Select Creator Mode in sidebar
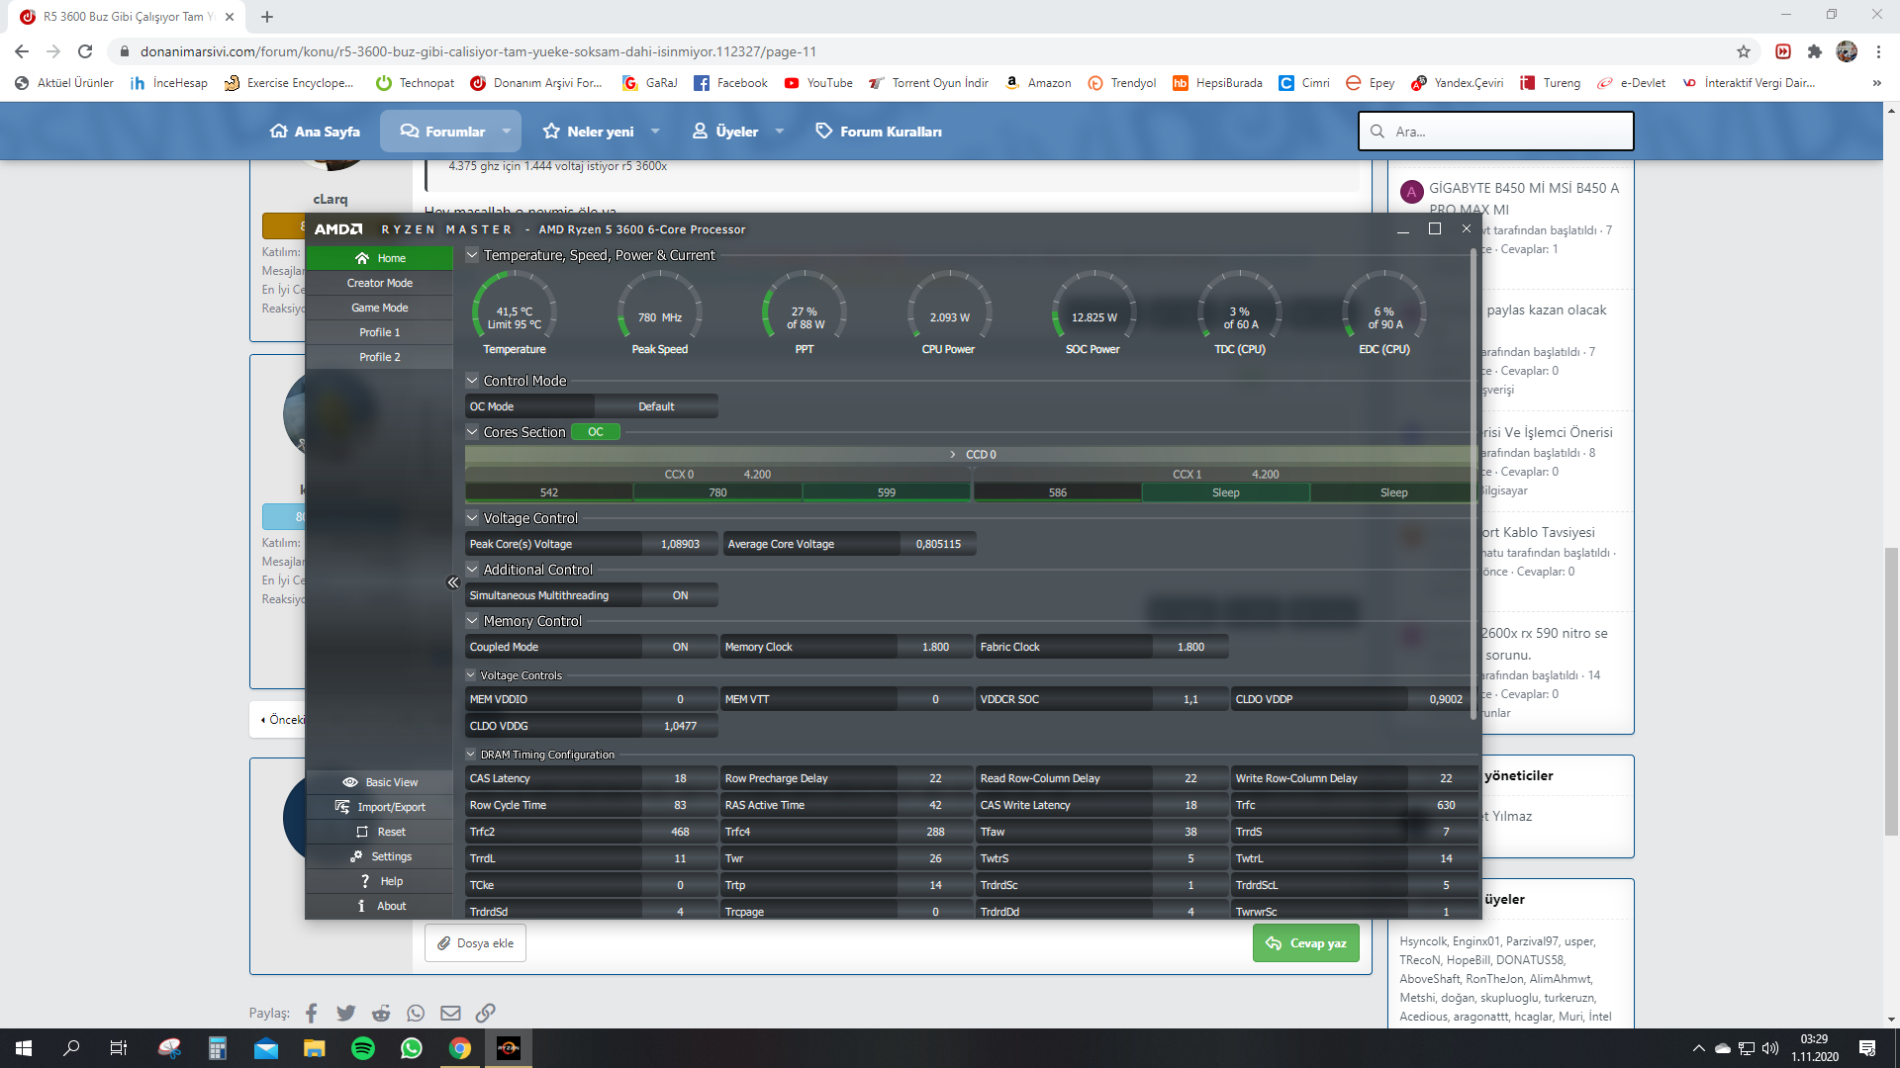This screenshot has width=1900, height=1068. 378,282
